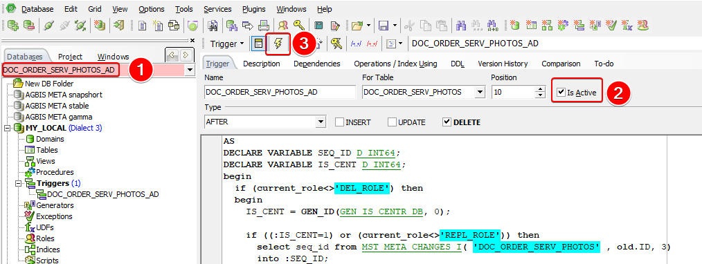Screen dimensions: 702x264
Task: Click the Unregister Database toolbar icon
Action: point(29,25)
